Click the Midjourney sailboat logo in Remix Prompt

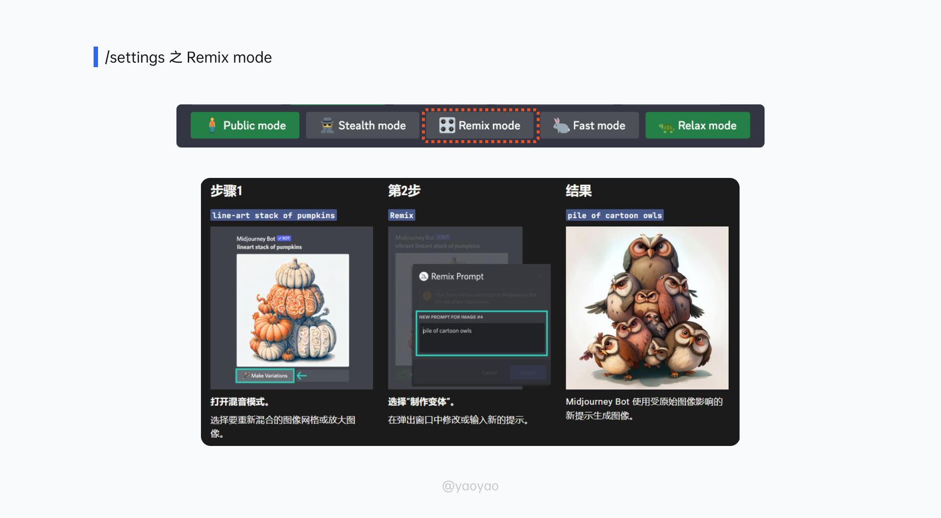423,276
